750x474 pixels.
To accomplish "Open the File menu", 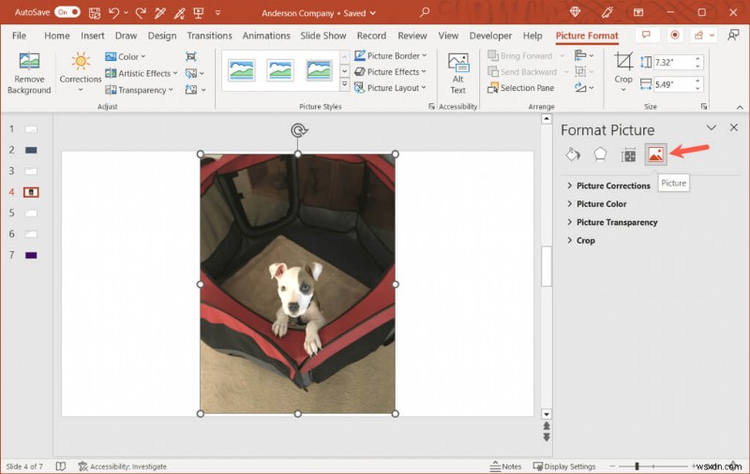I will click(19, 36).
